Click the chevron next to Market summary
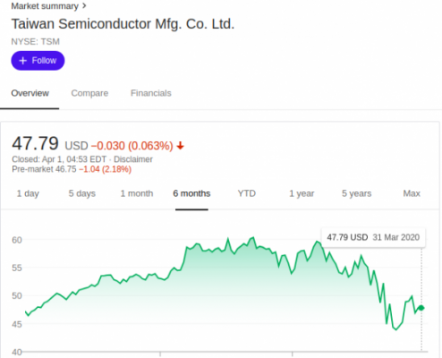This screenshot has height=358, width=442. tap(84, 5)
